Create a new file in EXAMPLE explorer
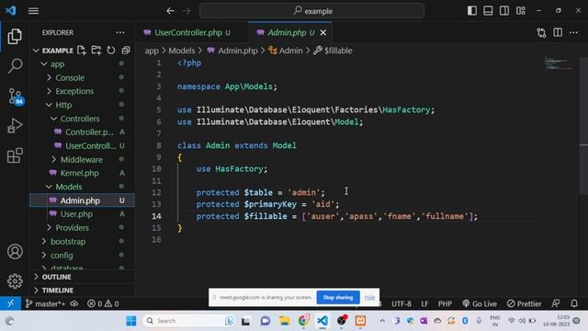Screen dimensions: 588x331 coord(82,51)
